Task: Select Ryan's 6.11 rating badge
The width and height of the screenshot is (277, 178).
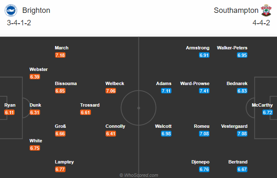Action: click(x=9, y=112)
